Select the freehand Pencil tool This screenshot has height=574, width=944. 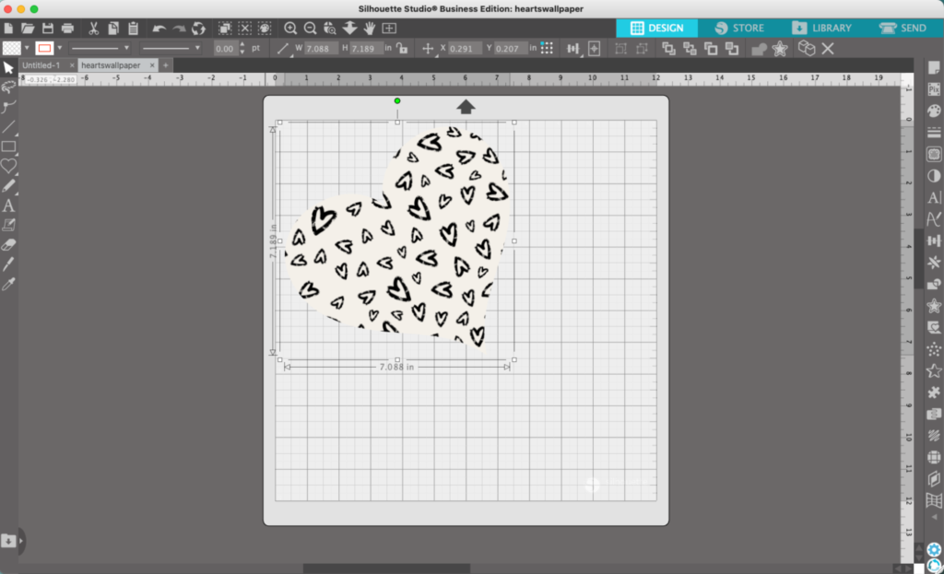point(8,186)
